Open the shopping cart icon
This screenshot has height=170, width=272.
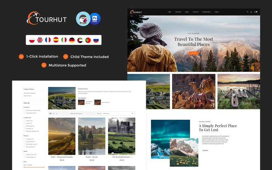click(x=255, y=12)
